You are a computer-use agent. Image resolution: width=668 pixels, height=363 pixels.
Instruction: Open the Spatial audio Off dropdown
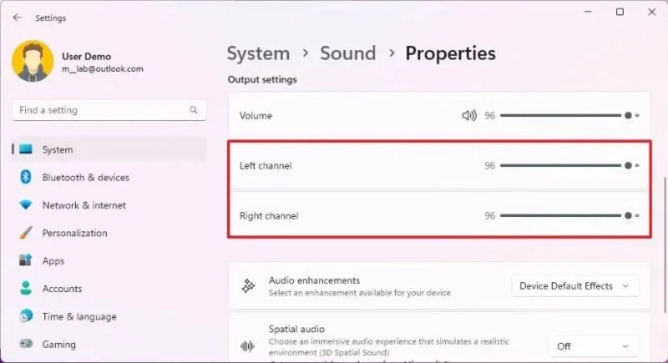pyautogui.click(x=594, y=346)
